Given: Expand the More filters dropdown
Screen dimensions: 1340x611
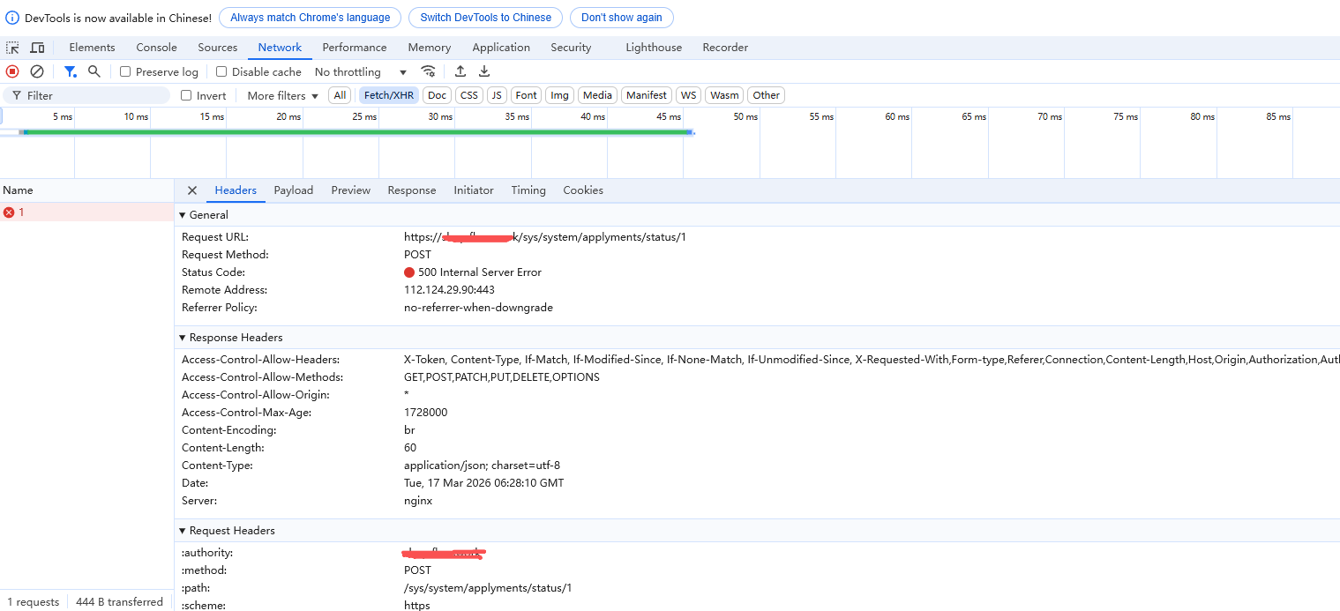Looking at the screenshot, I should point(282,96).
